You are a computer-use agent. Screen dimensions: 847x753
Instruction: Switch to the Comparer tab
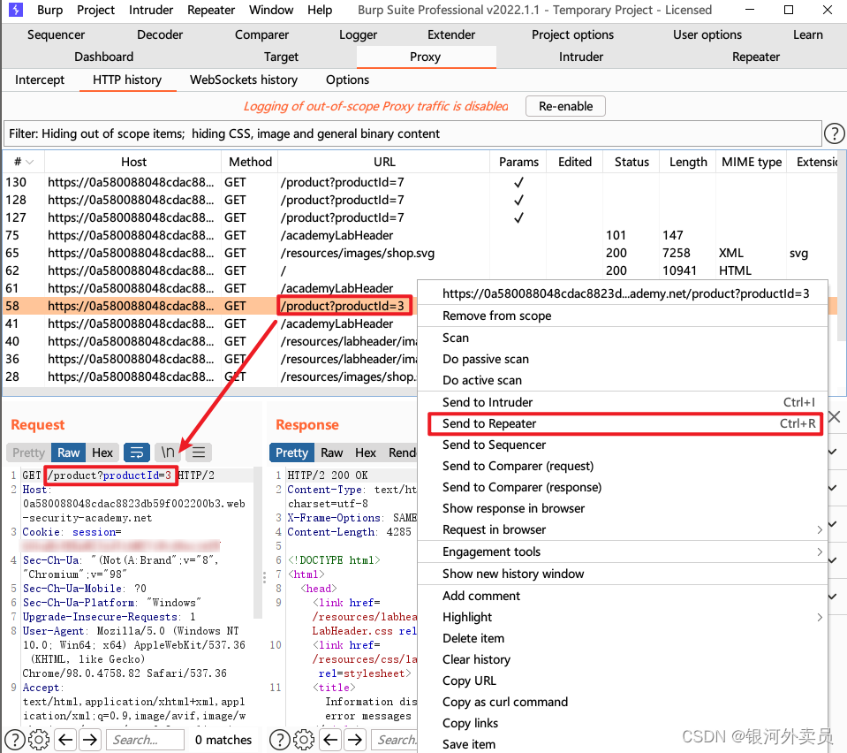[262, 34]
